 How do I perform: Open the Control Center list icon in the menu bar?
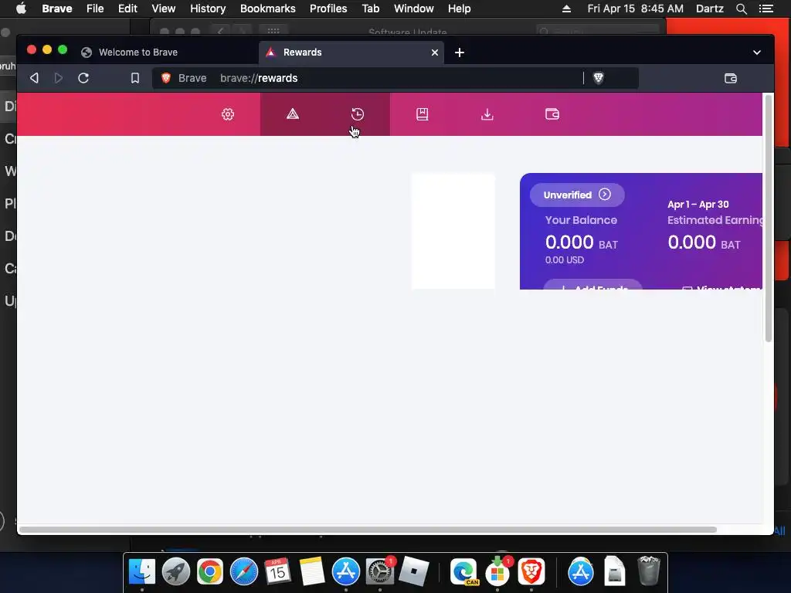766,8
